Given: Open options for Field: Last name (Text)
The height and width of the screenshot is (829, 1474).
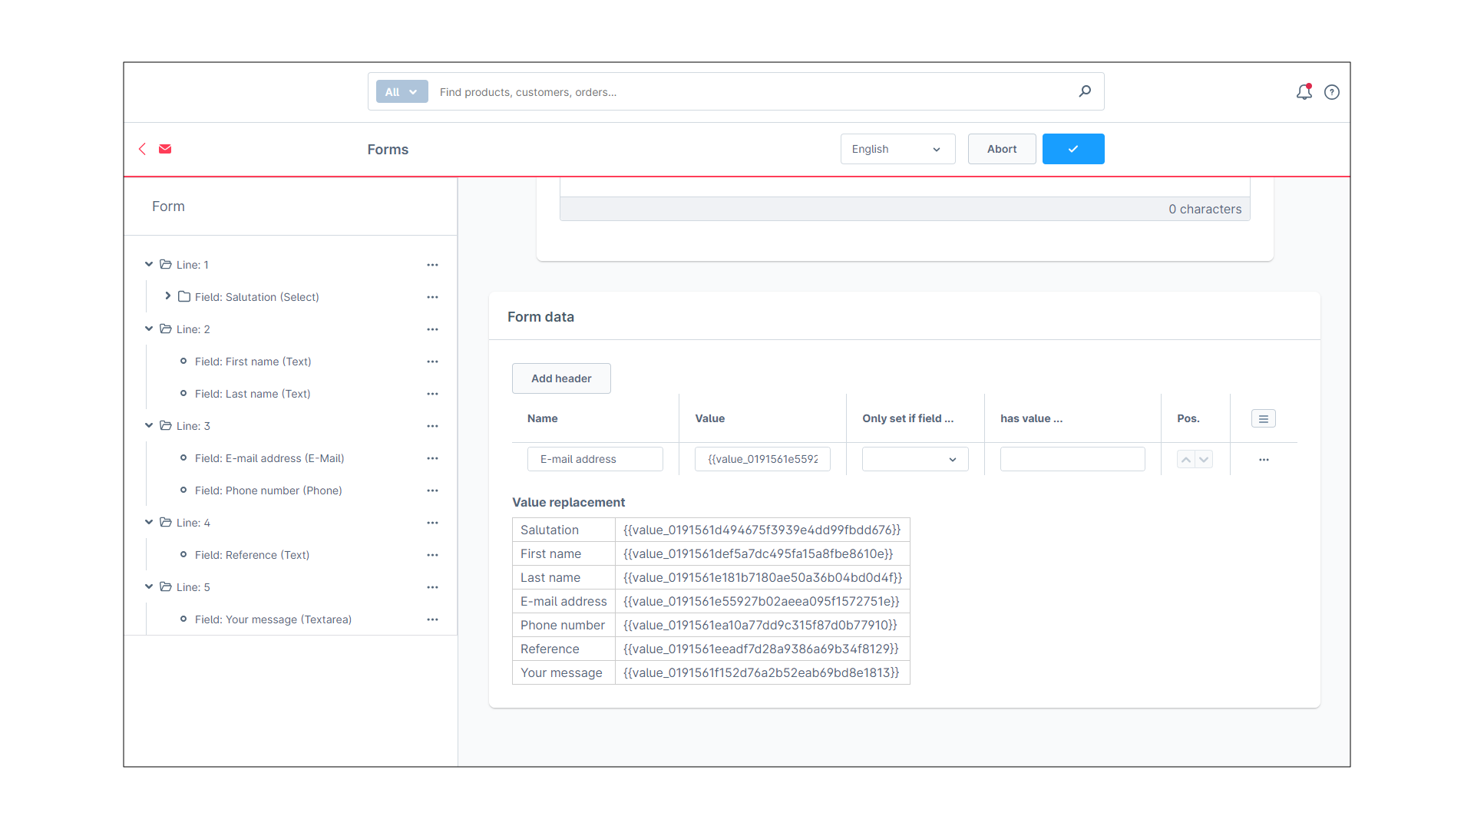Looking at the screenshot, I should pyautogui.click(x=432, y=394).
